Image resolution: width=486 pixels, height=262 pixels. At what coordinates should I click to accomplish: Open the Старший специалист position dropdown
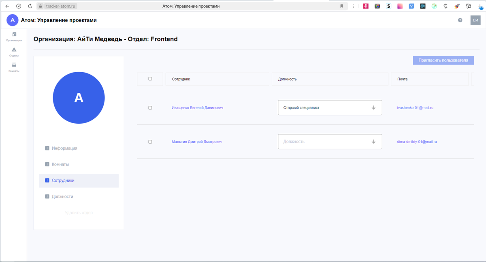tap(330, 108)
